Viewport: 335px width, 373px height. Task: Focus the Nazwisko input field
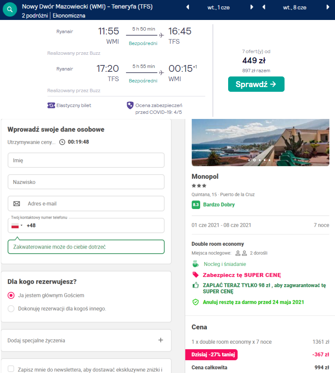click(86, 182)
